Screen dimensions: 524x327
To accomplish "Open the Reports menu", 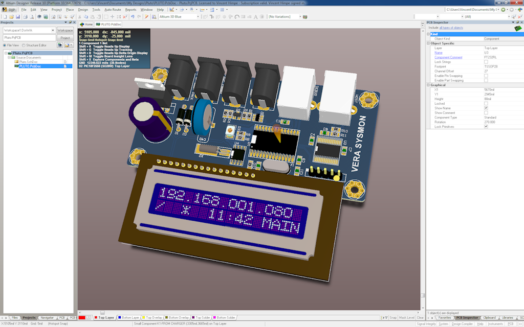I will point(130,10).
